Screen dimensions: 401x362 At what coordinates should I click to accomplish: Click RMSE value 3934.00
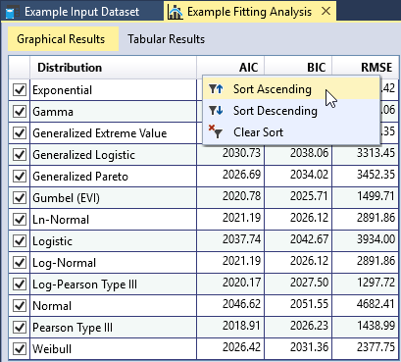click(376, 239)
